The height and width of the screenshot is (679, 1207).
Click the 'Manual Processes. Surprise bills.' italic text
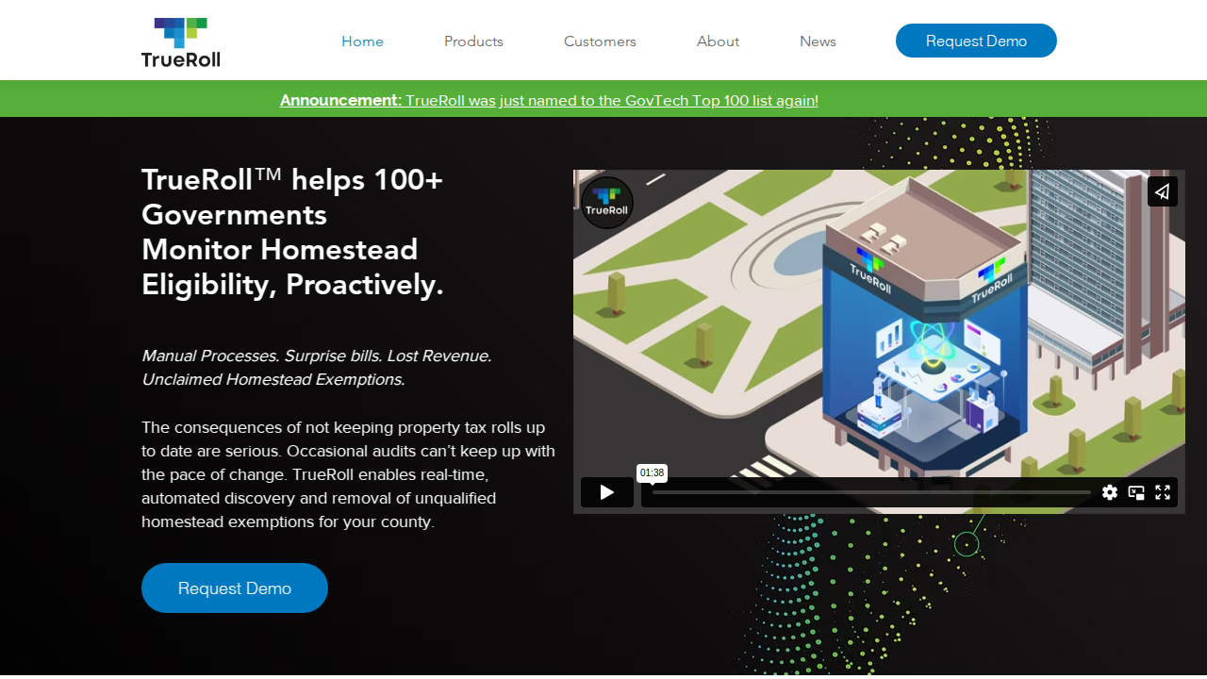[x=317, y=368]
